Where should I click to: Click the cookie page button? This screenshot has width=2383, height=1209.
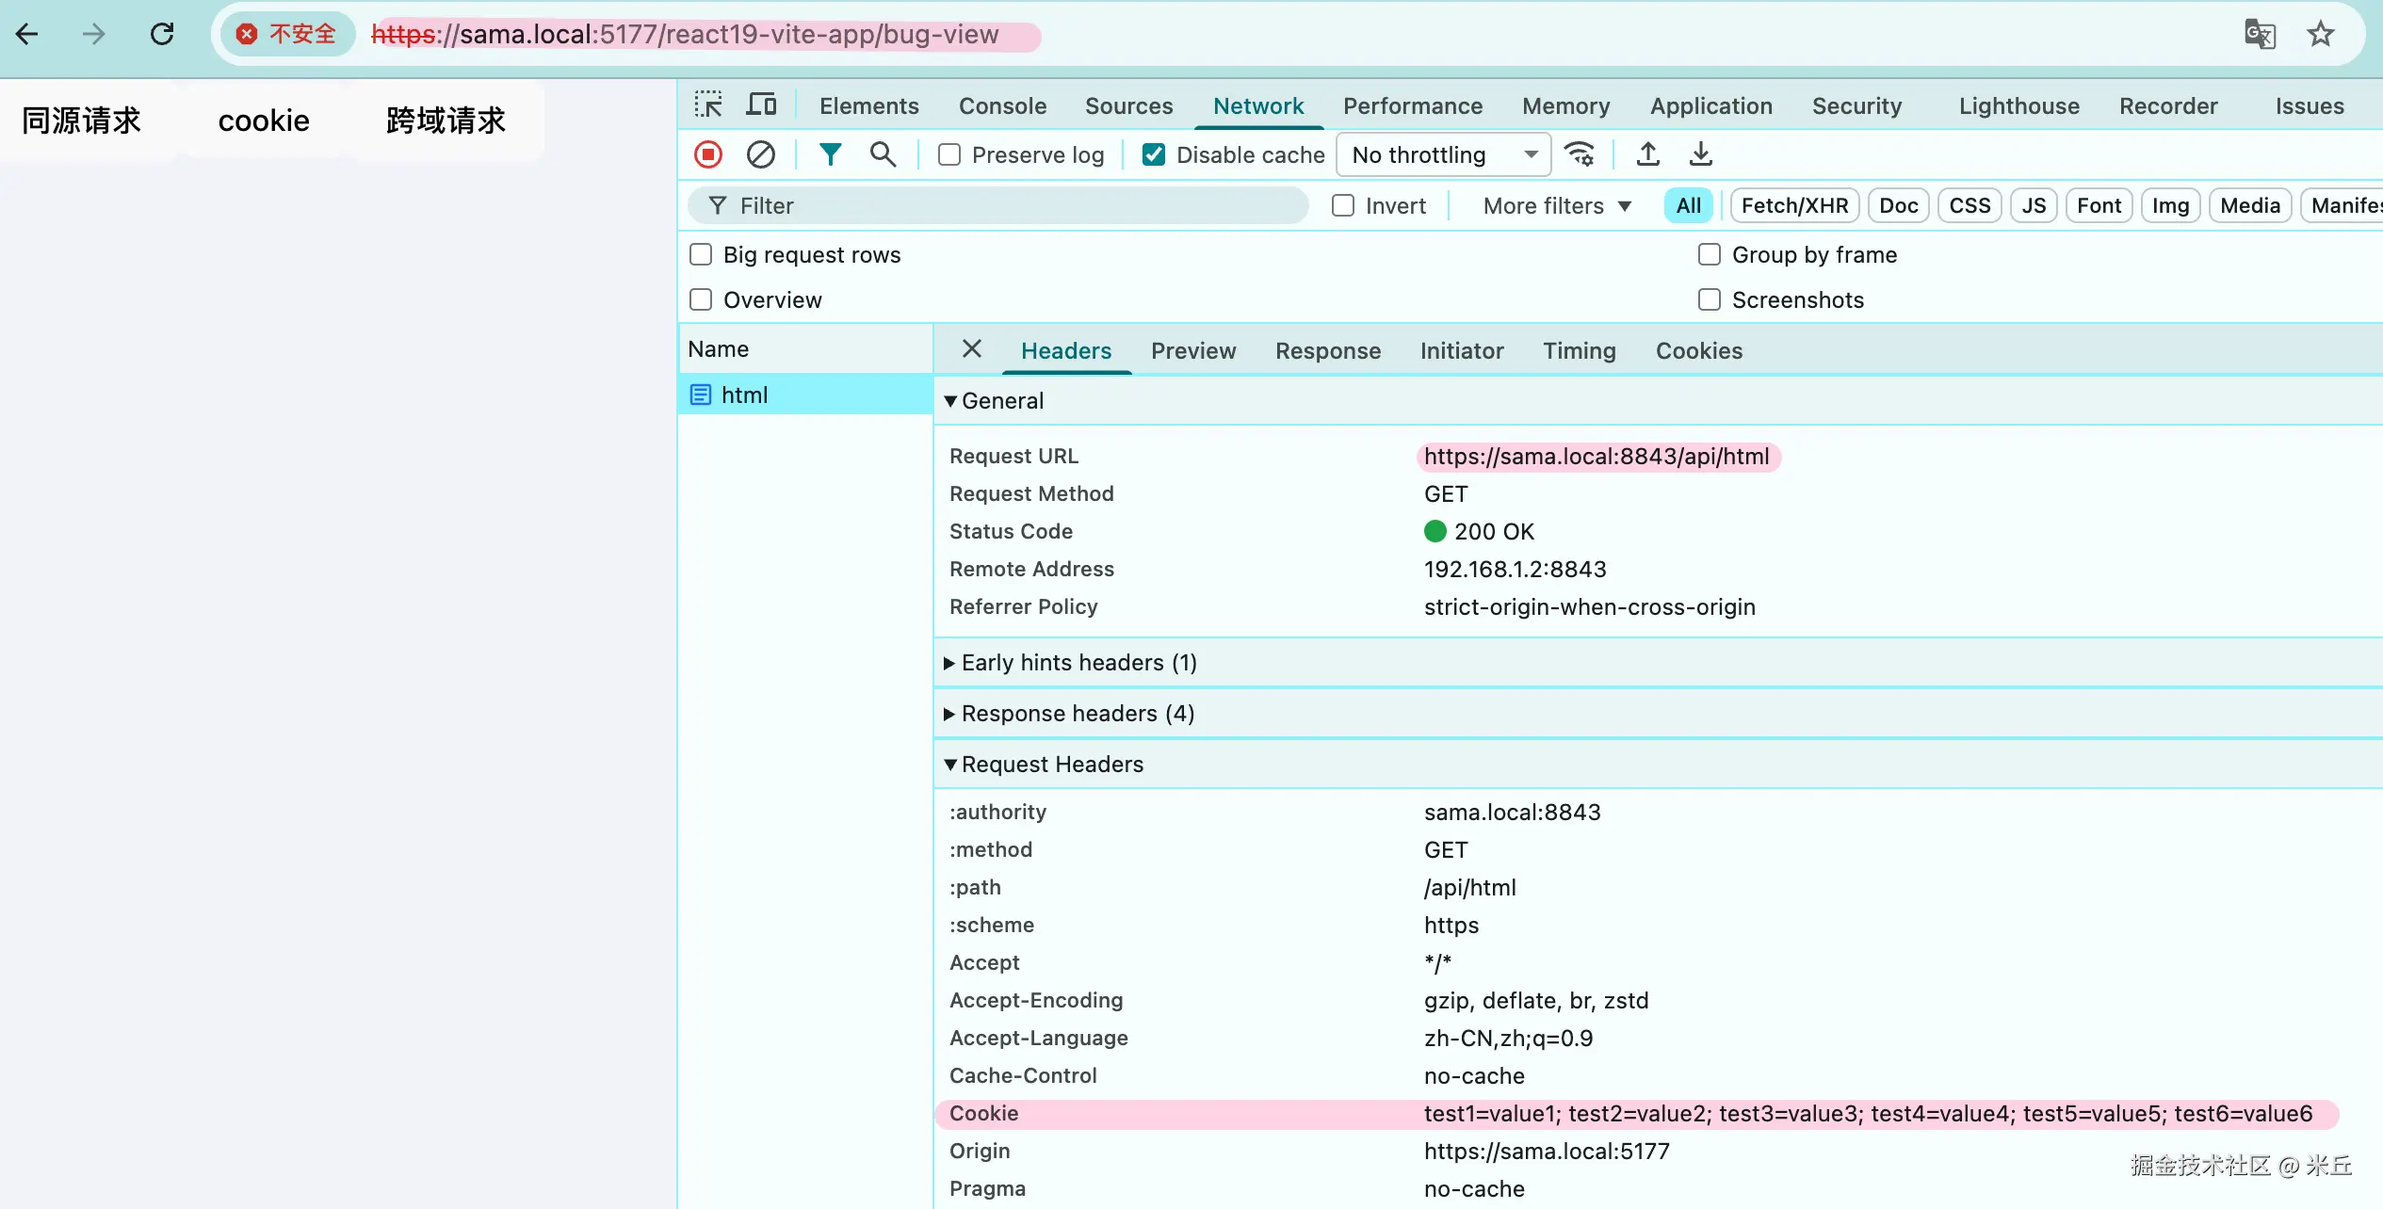point(264,121)
